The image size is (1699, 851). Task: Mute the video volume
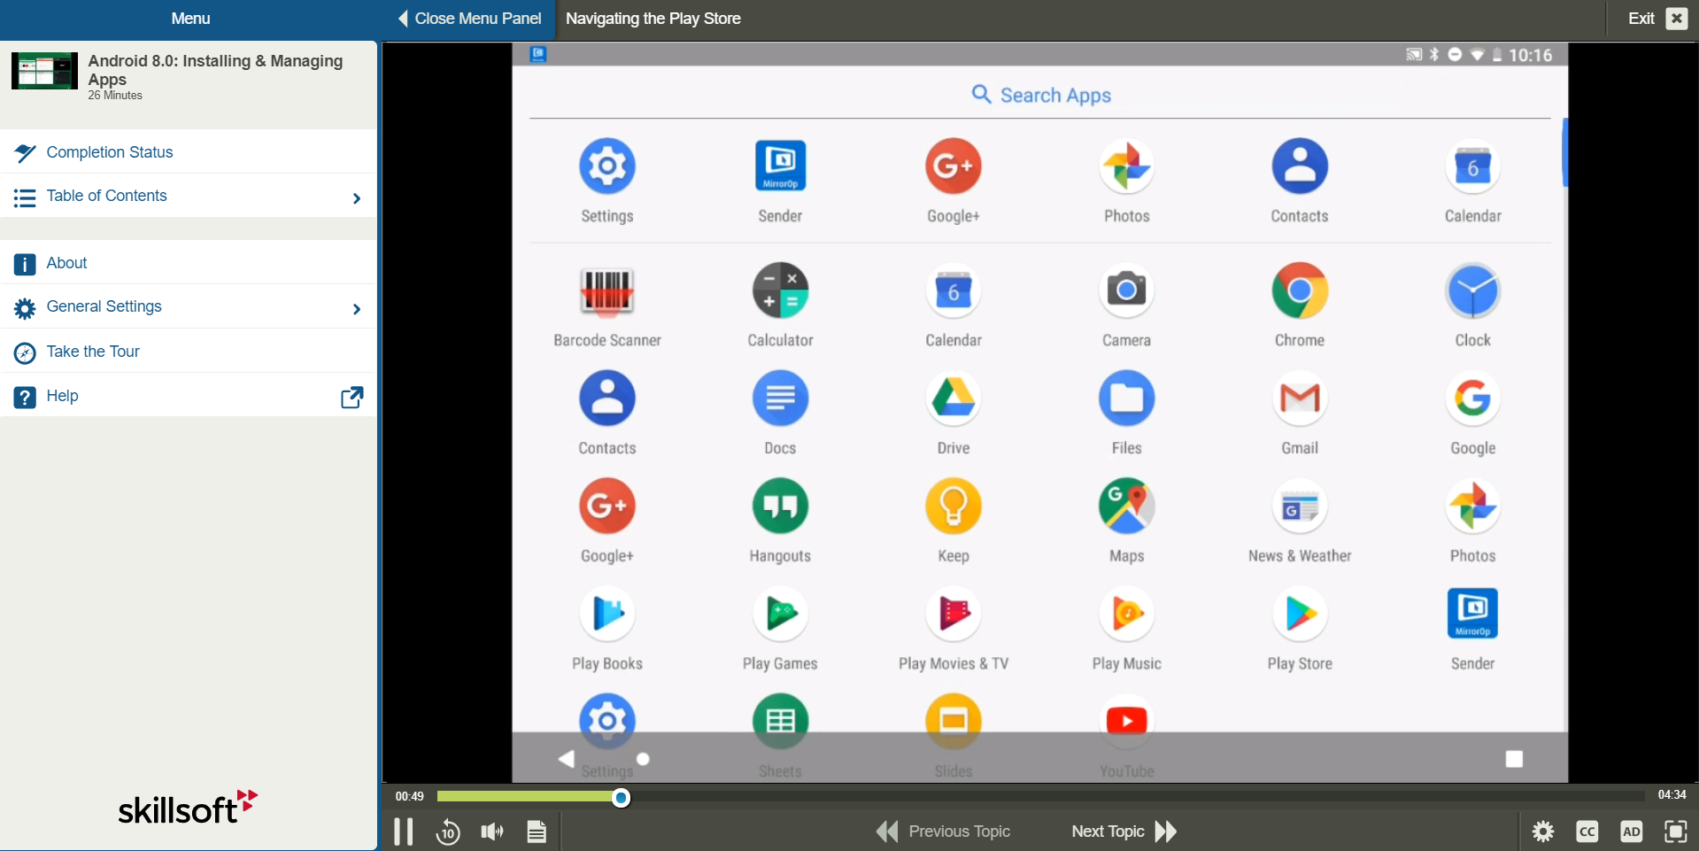491,831
